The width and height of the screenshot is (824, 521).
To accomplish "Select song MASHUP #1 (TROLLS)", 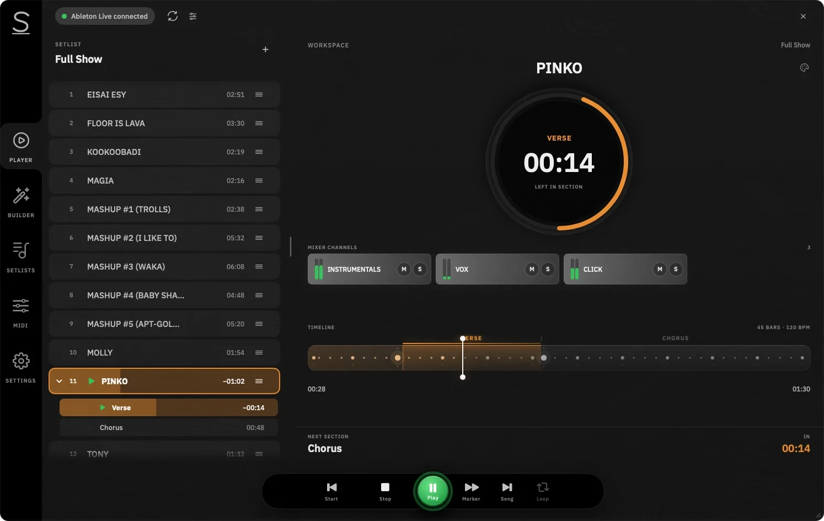I will [x=164, y=210].
